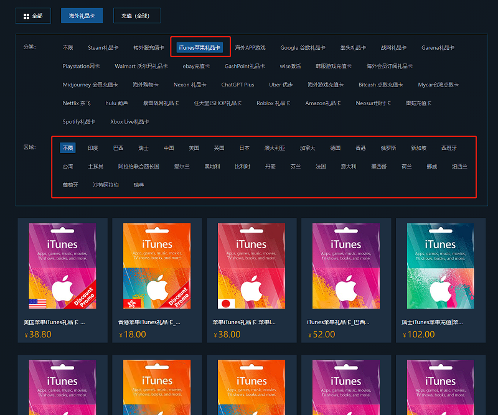The width and height of the screenshot is (498, 415).
Task: Open the 美国苹果iTunes礼品卡 card image
Action: click(62, 266)
